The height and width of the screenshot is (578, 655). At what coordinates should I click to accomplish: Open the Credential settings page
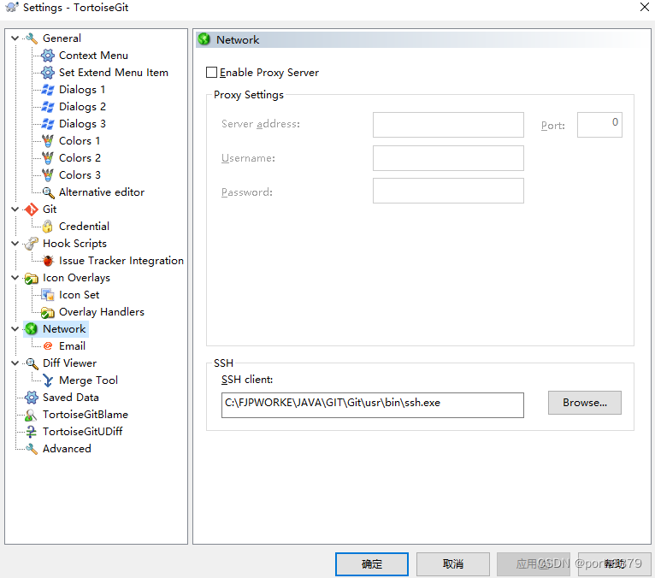[x=84, y=227]
